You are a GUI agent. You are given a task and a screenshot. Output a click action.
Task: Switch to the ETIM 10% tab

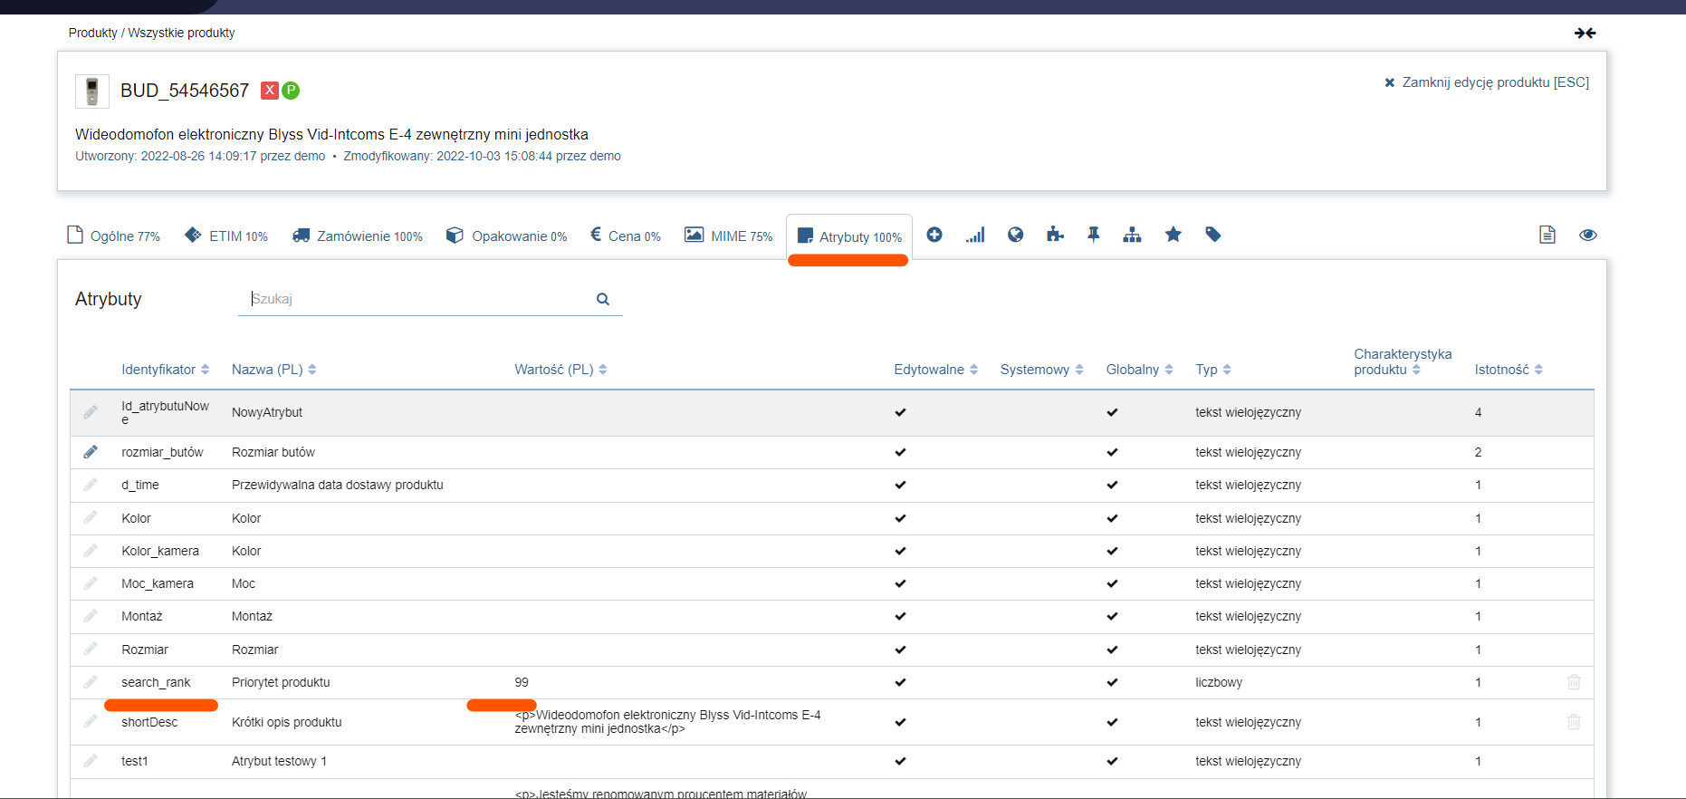226,236
